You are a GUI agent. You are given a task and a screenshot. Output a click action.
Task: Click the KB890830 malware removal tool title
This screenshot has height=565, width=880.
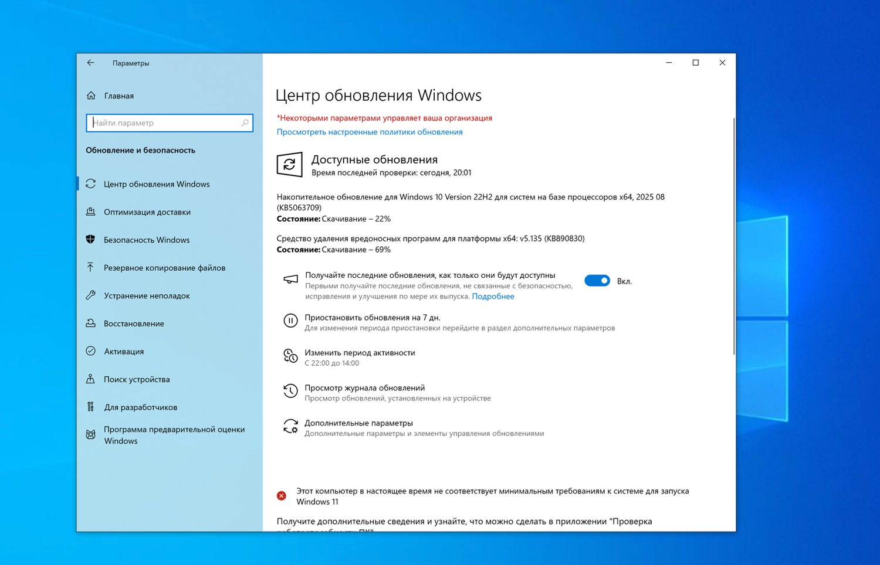(x=431, y=239)
